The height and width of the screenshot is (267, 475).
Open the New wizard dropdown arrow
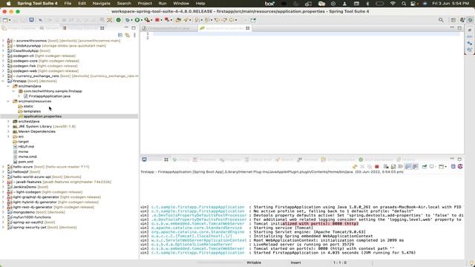coord(10,20)
